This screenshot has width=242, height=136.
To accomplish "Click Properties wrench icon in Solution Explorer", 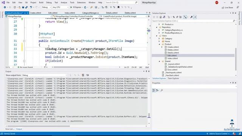I will (x=192, y=17).
